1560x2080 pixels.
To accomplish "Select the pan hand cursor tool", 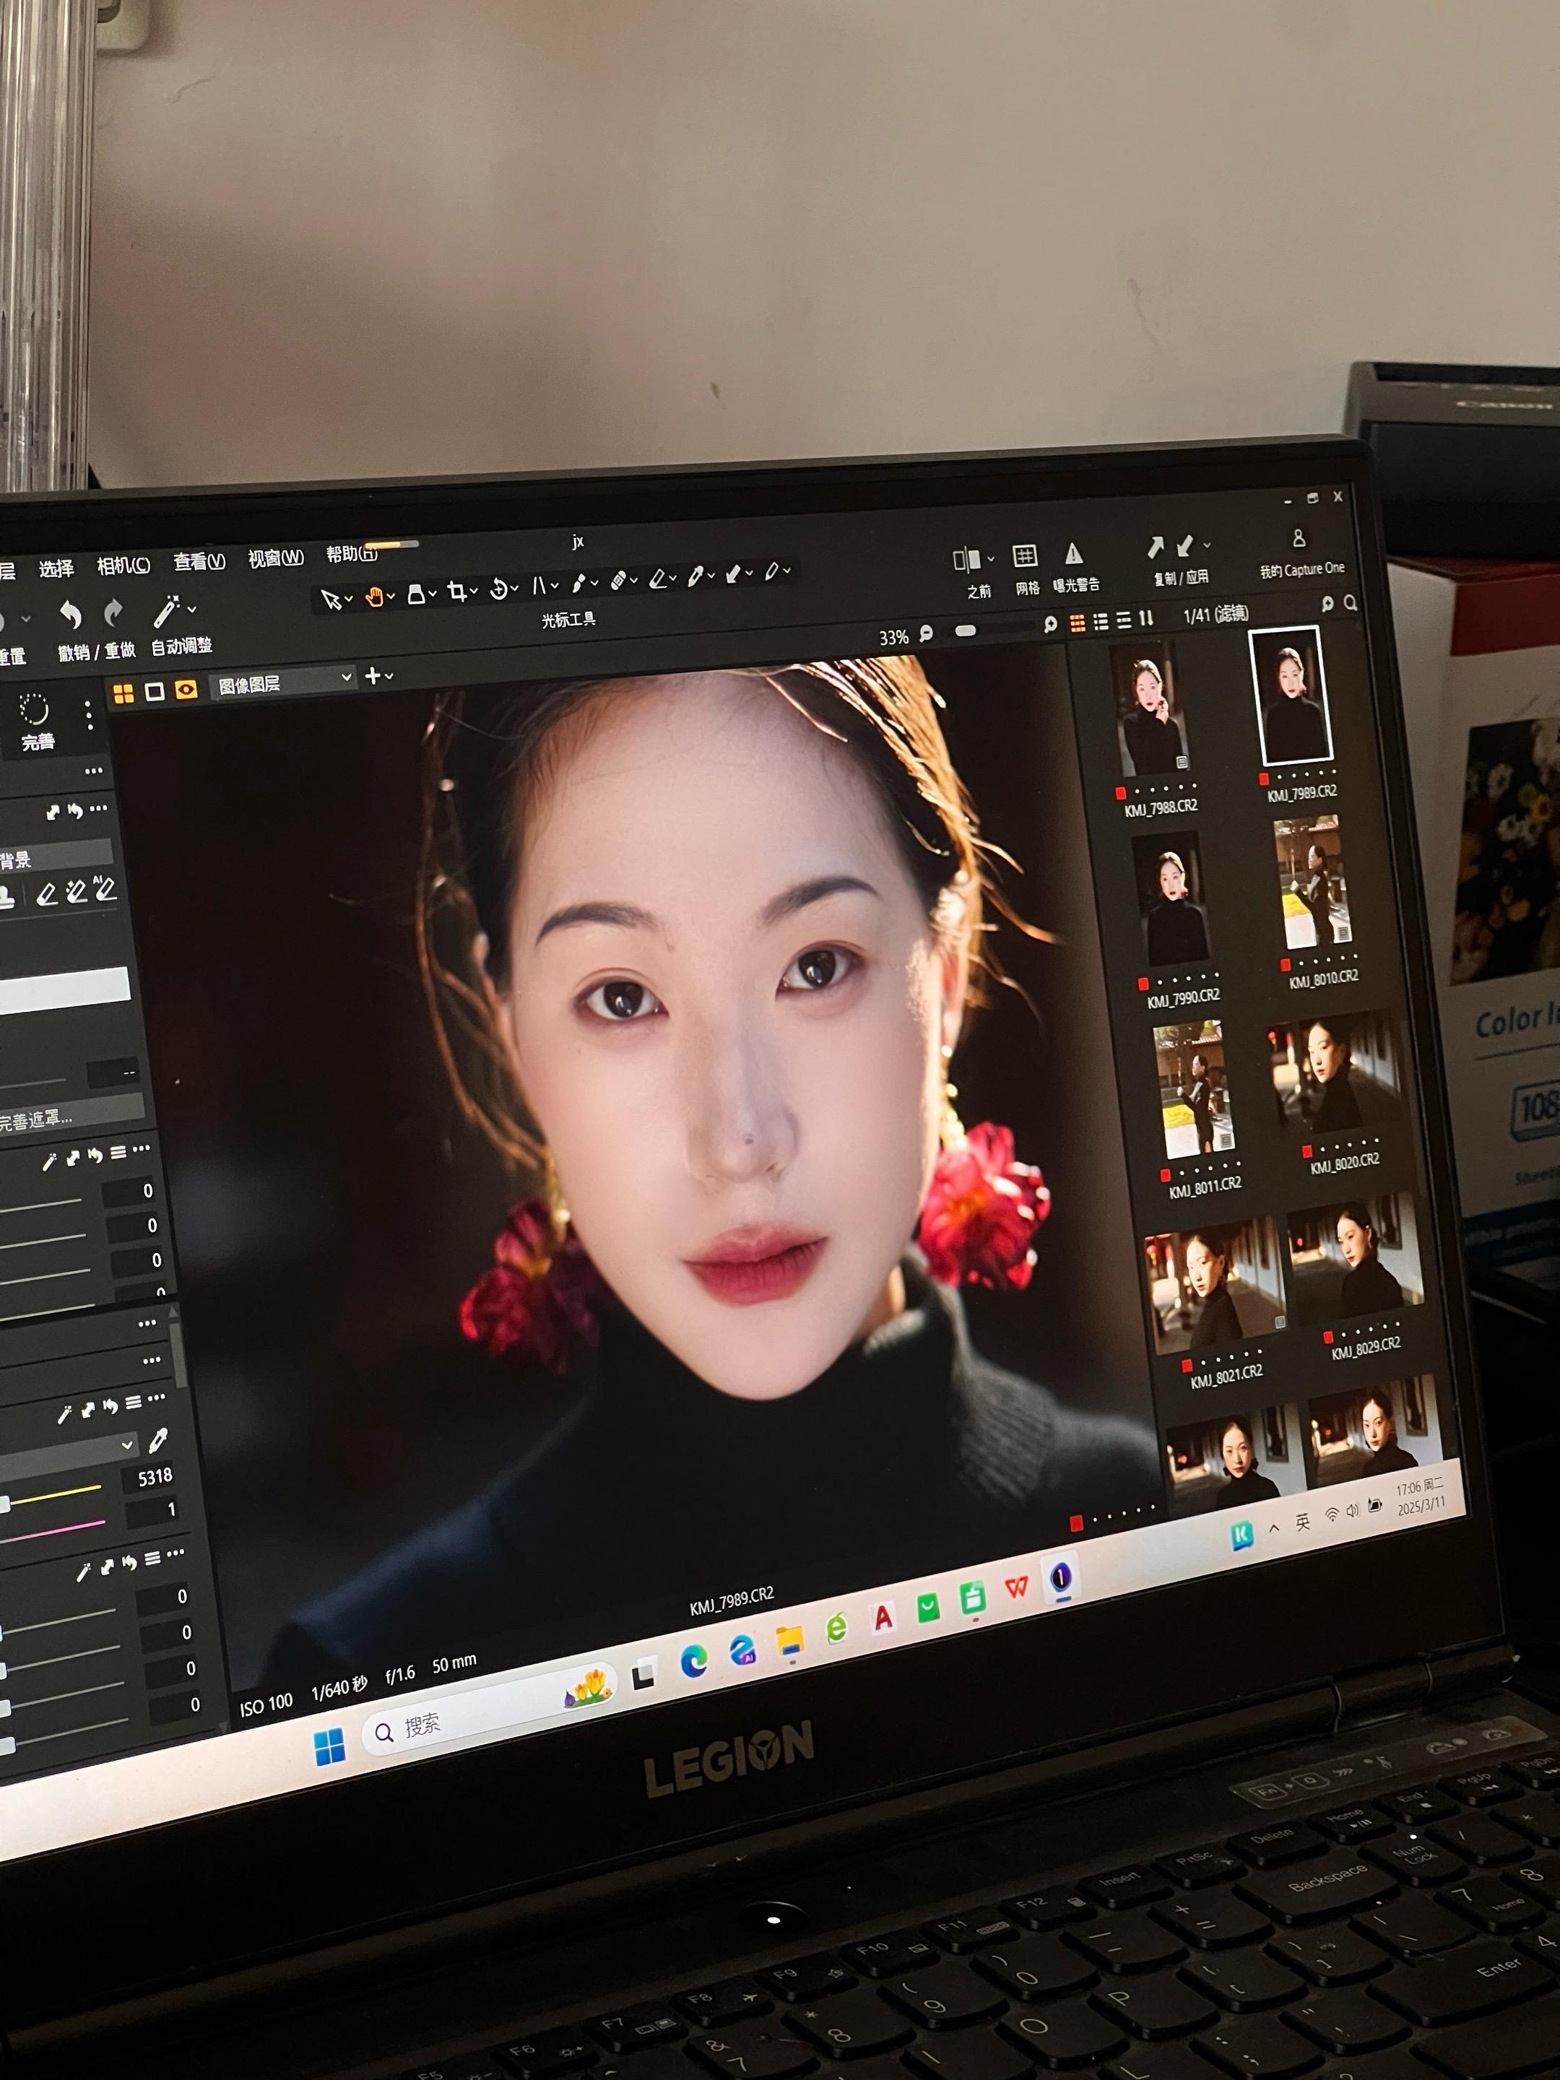I will point(374,596).
